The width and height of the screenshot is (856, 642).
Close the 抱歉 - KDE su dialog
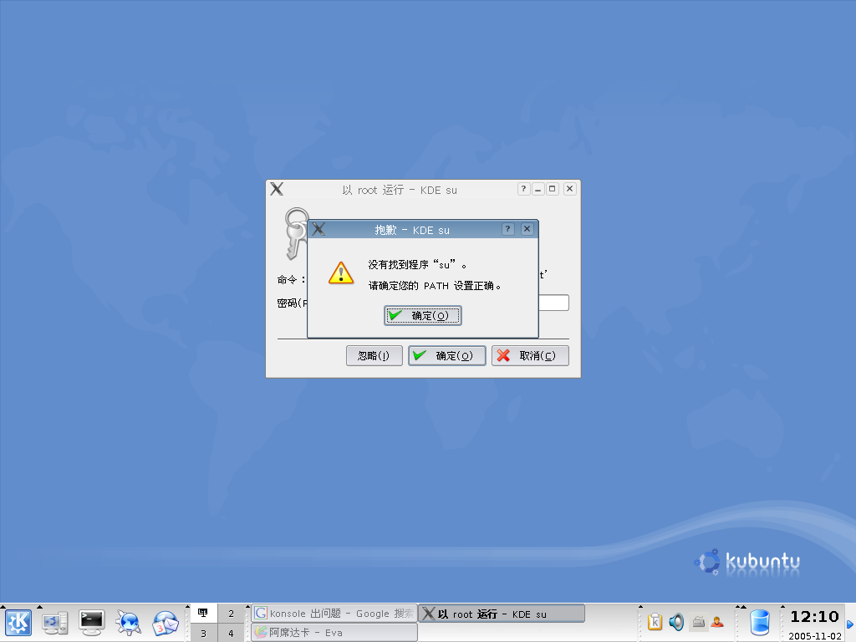(x=527, y=229)
